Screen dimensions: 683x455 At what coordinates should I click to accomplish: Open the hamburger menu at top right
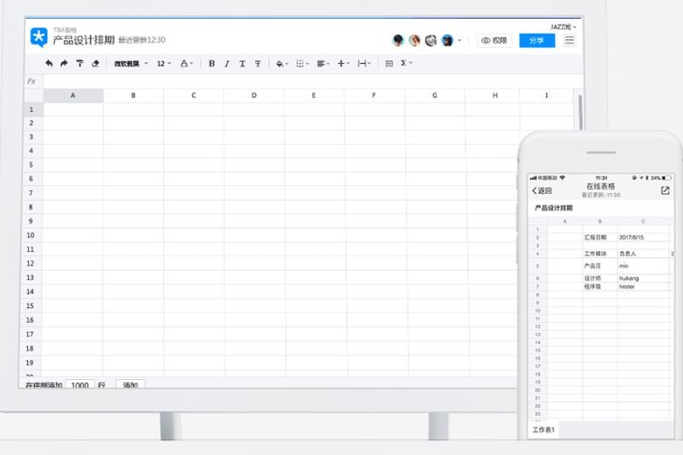coord(569,40)
